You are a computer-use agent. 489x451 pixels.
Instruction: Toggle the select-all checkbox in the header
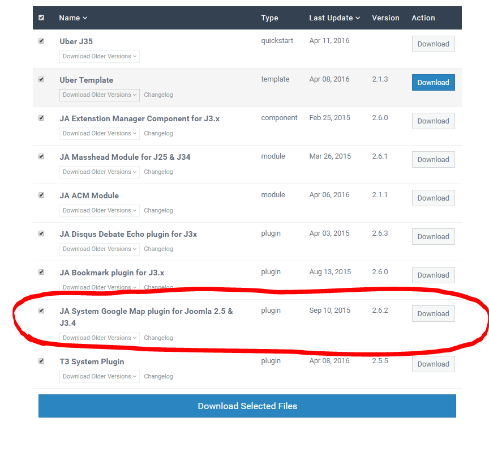point(41,18)
